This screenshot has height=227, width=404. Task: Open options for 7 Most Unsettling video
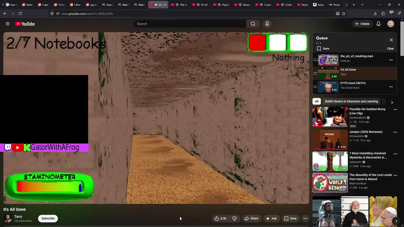tap(395, 154)
